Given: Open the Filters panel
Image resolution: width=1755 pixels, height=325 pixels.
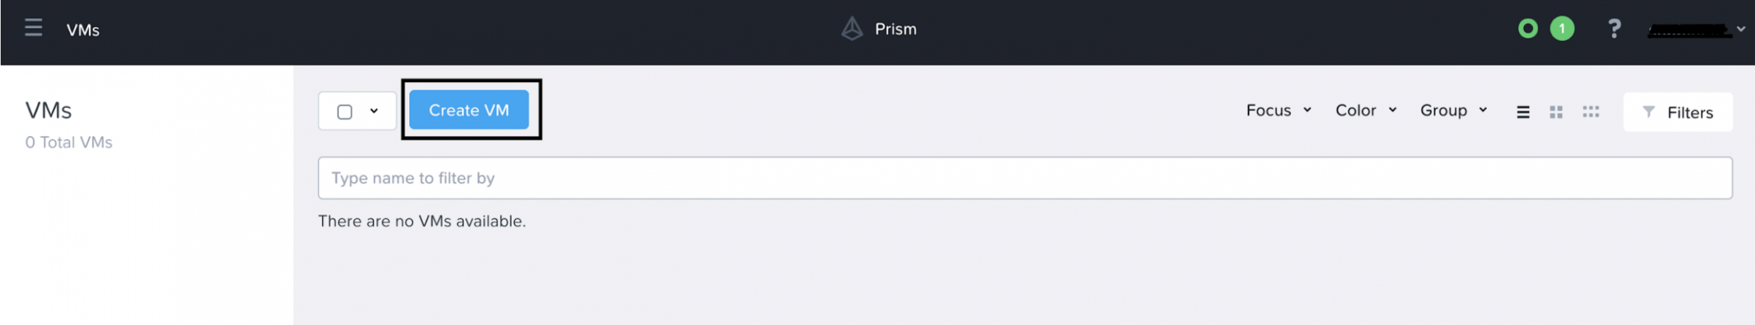Looking at the screenshot, I should [1678, 112].
